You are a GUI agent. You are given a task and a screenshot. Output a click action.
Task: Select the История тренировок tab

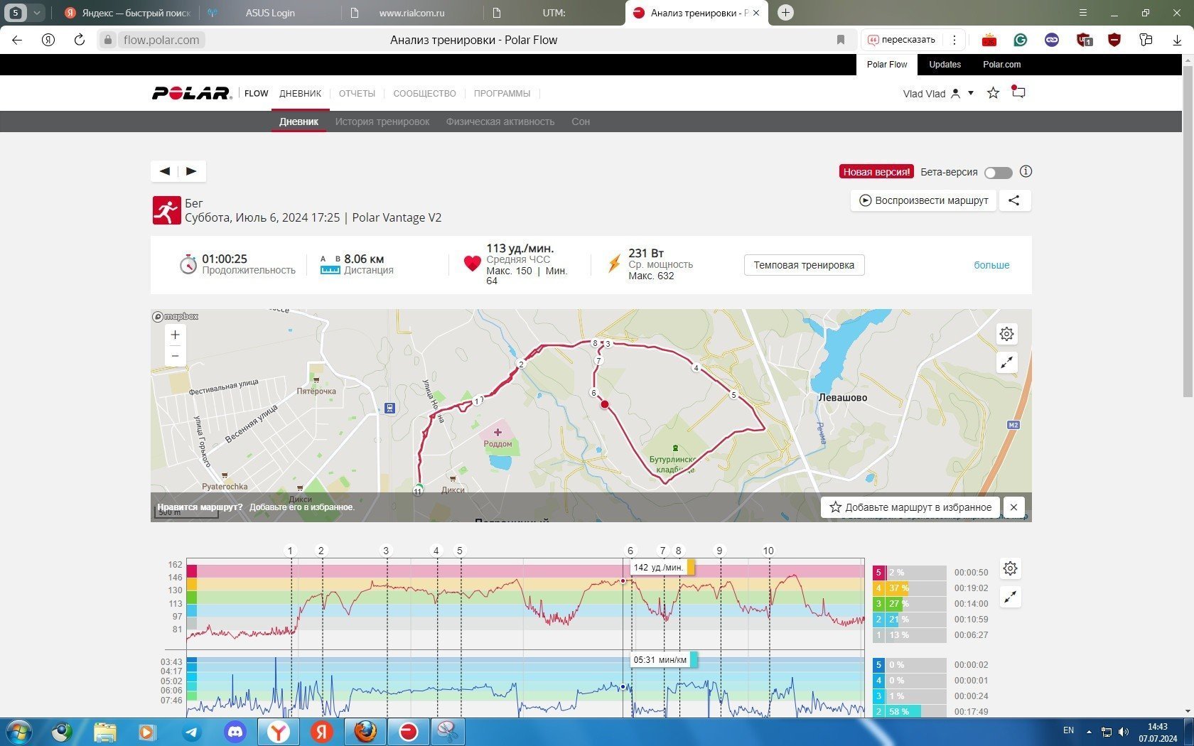pyautogui.click(x=382, y=121)
